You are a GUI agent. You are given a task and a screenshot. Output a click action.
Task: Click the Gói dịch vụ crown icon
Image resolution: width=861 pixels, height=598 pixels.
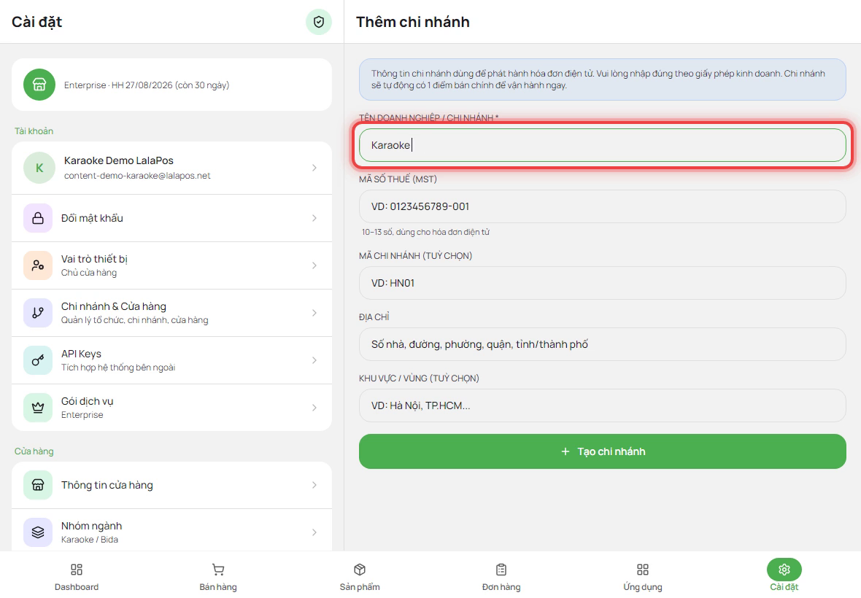[38, 408]
